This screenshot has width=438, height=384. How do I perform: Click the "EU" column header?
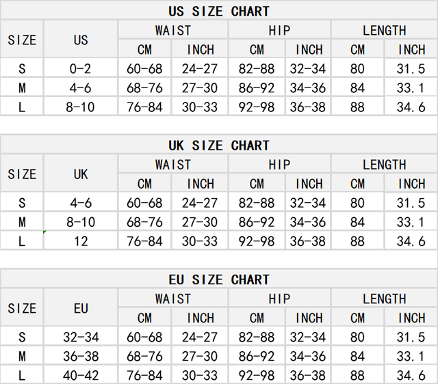(81, 308)
